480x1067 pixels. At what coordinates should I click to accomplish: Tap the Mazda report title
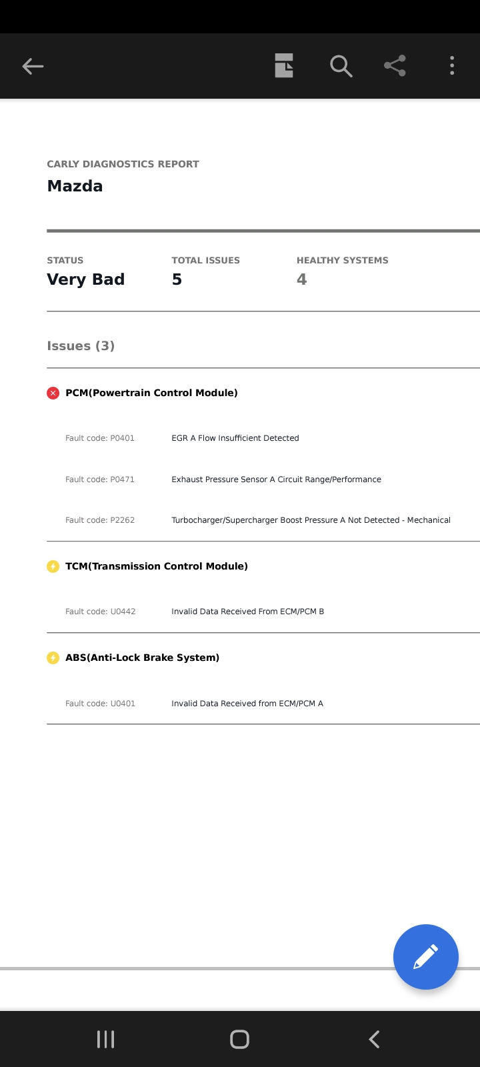point(75,186)
